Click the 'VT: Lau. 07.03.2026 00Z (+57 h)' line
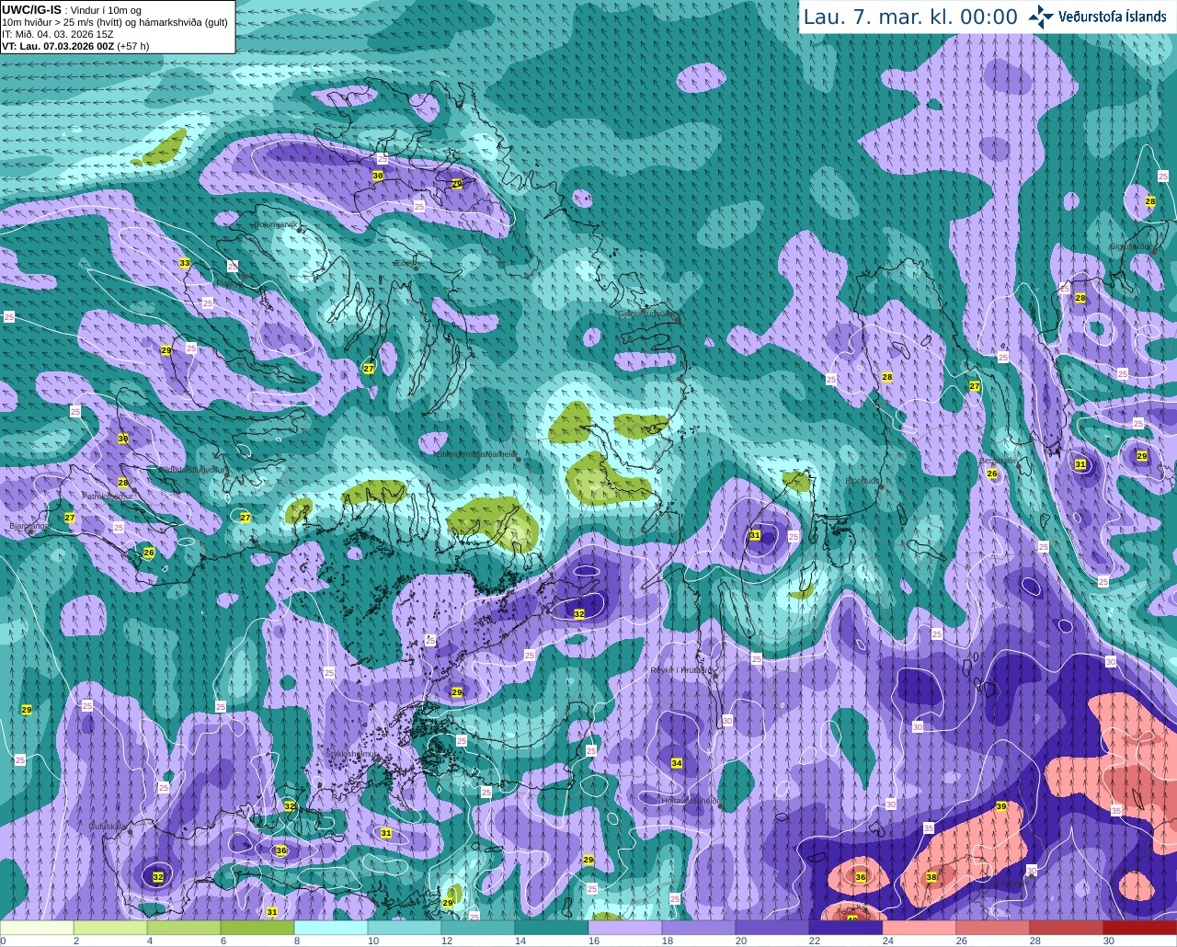 pos(75,46)
